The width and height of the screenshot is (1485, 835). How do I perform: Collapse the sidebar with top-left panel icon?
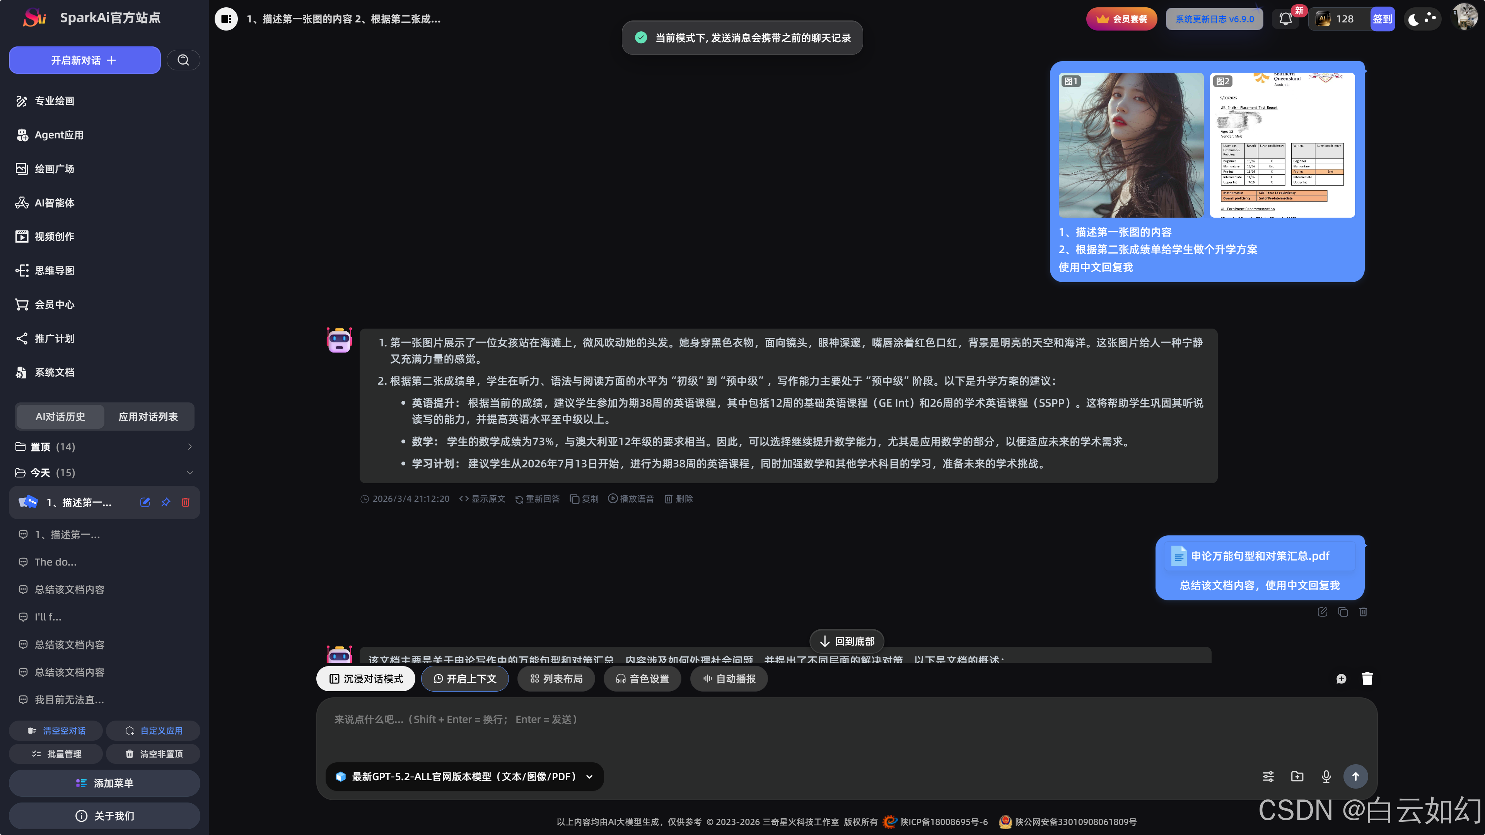point(226,19)
